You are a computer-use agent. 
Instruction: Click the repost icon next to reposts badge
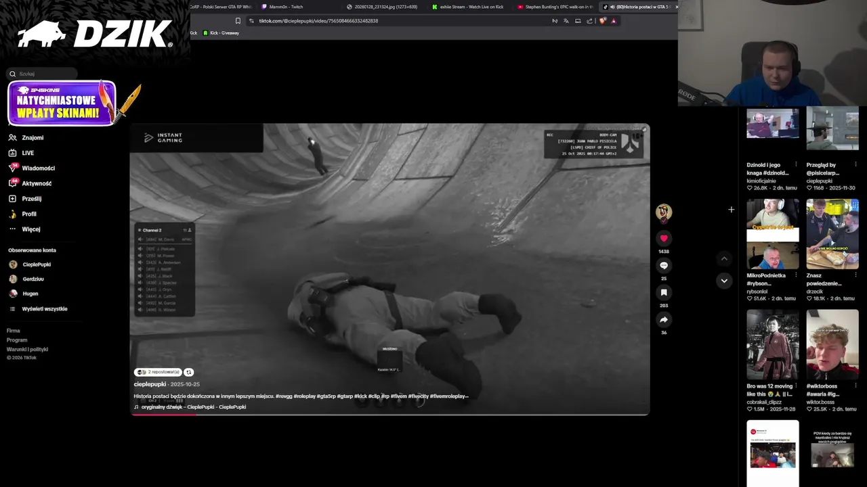tap(189, 372)
